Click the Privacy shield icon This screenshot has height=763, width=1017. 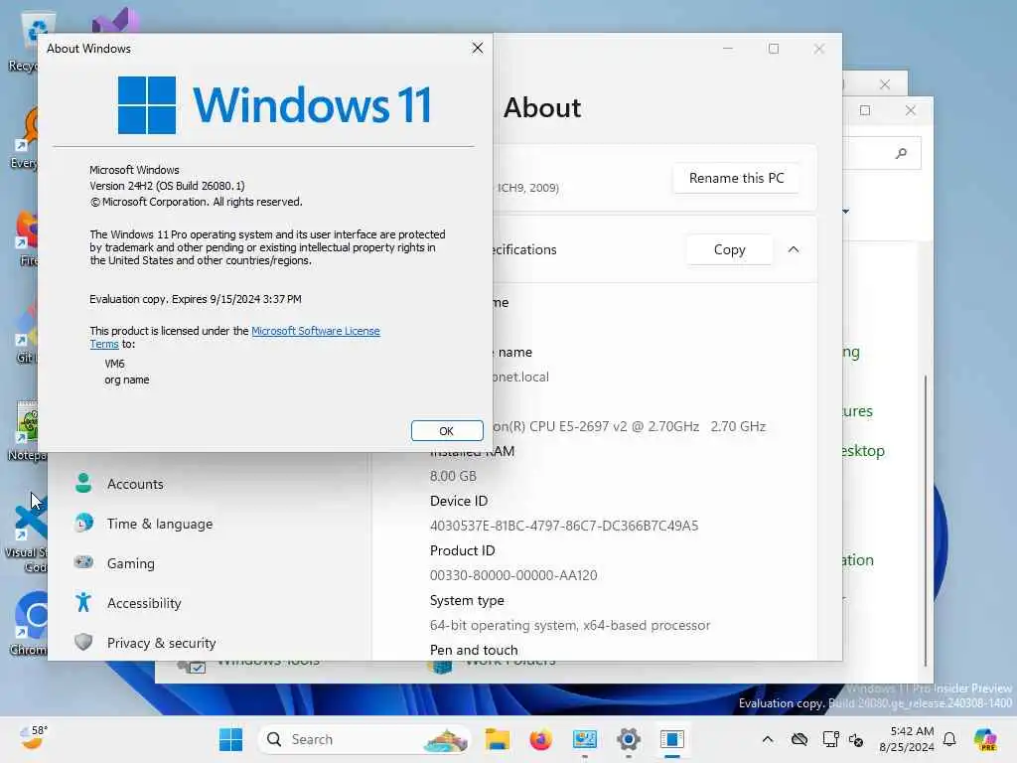[x=83, y=643]
